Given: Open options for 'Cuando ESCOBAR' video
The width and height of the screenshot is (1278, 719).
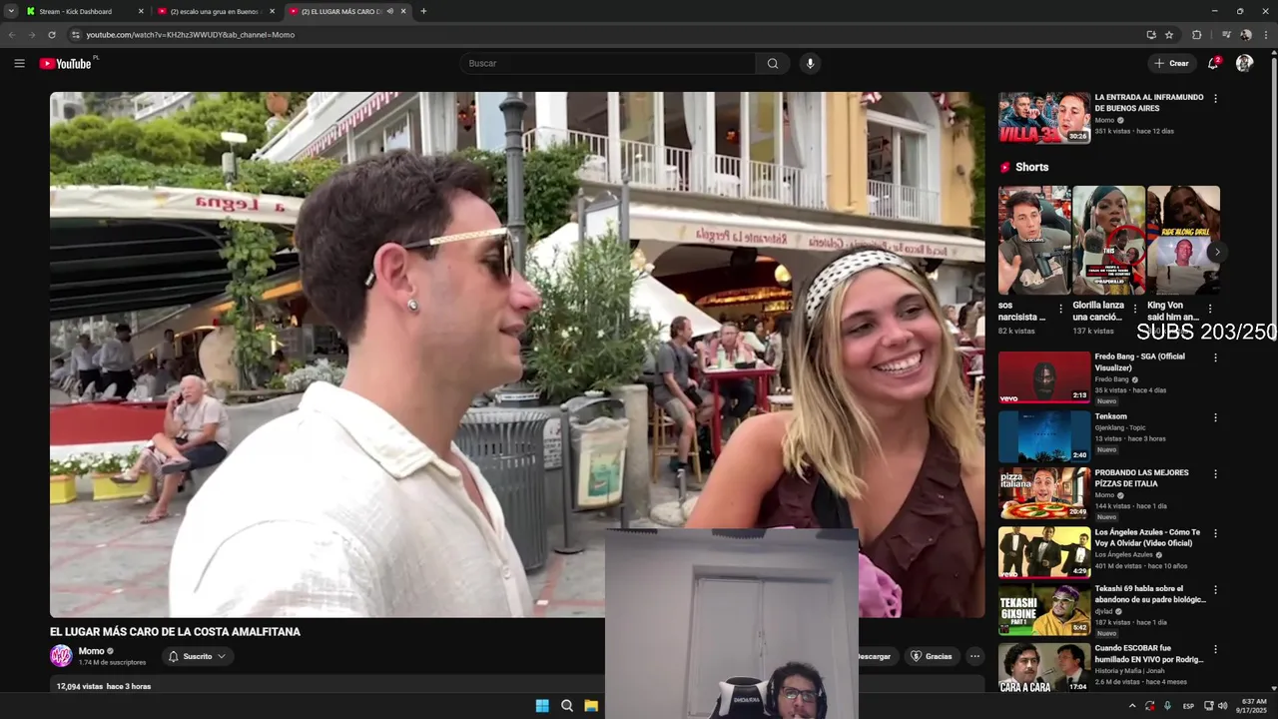Looking at the screenshot, I should click(x=1215, y=649).
